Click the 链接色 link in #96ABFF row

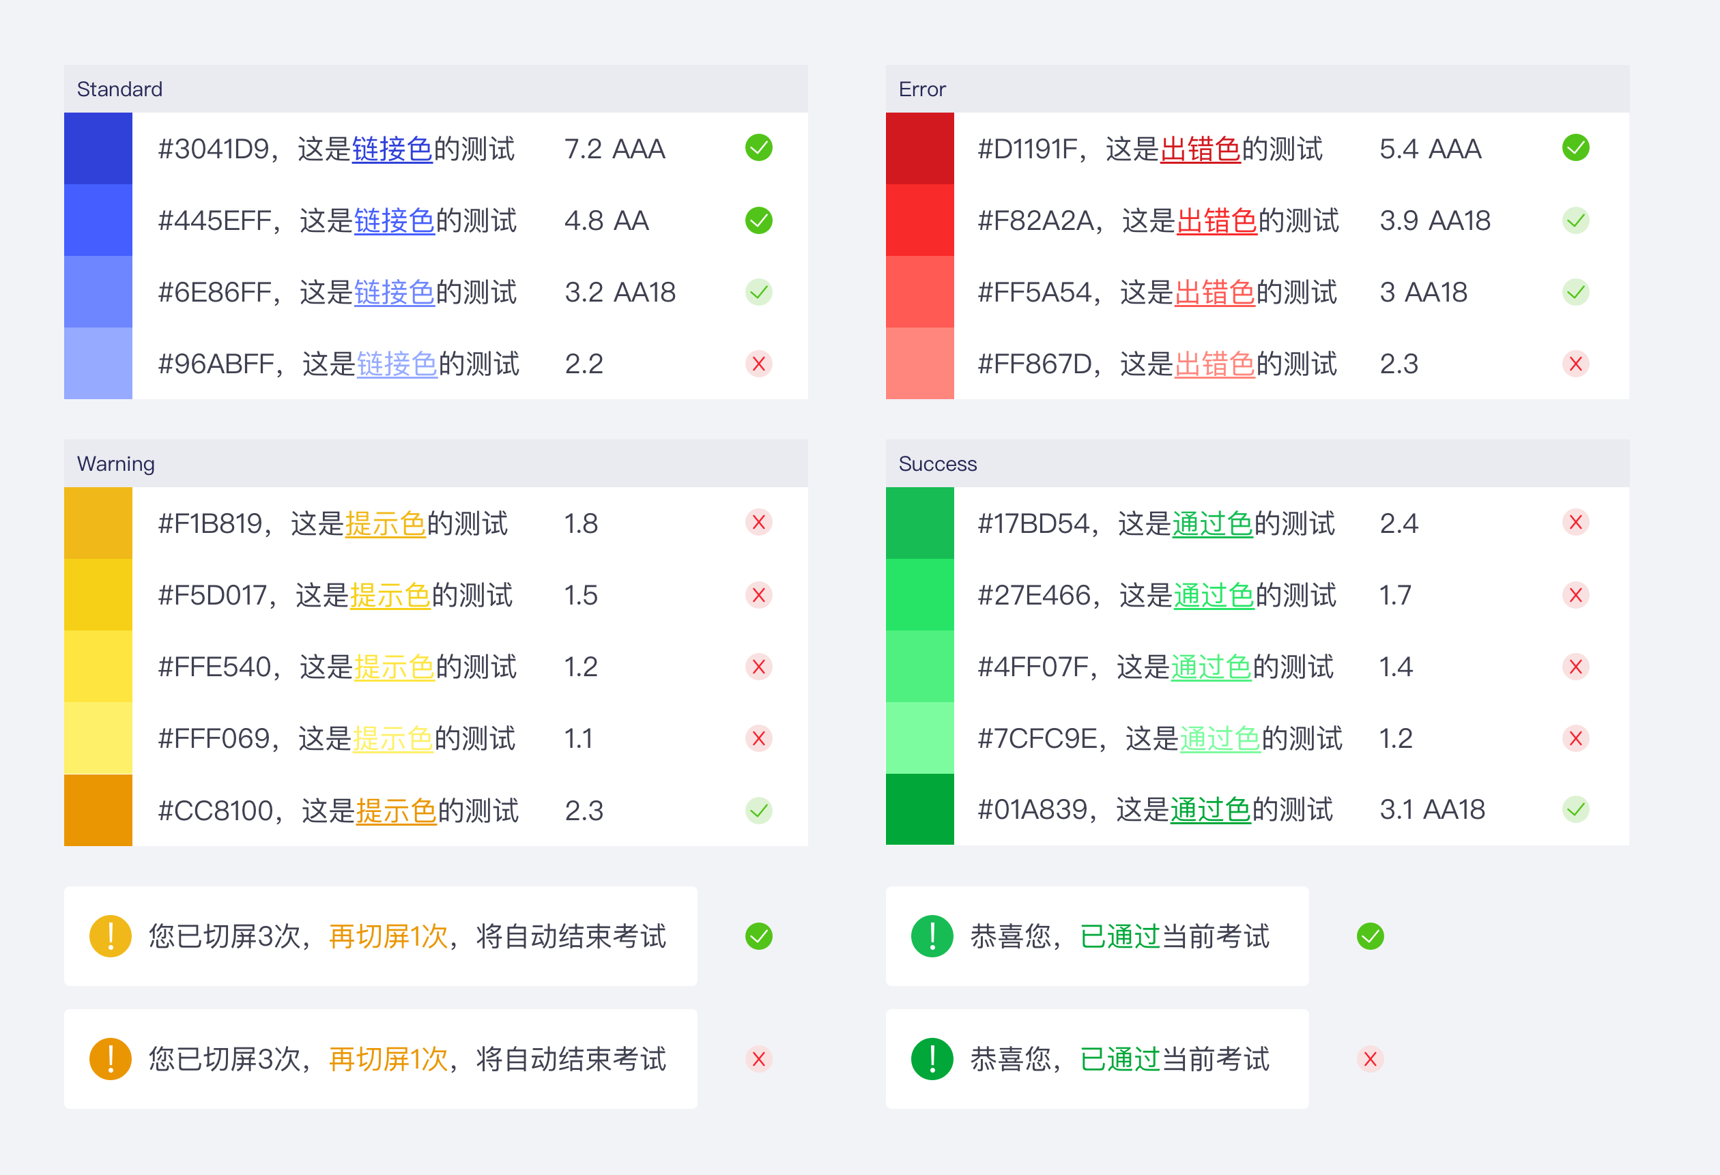pos(397,364)
